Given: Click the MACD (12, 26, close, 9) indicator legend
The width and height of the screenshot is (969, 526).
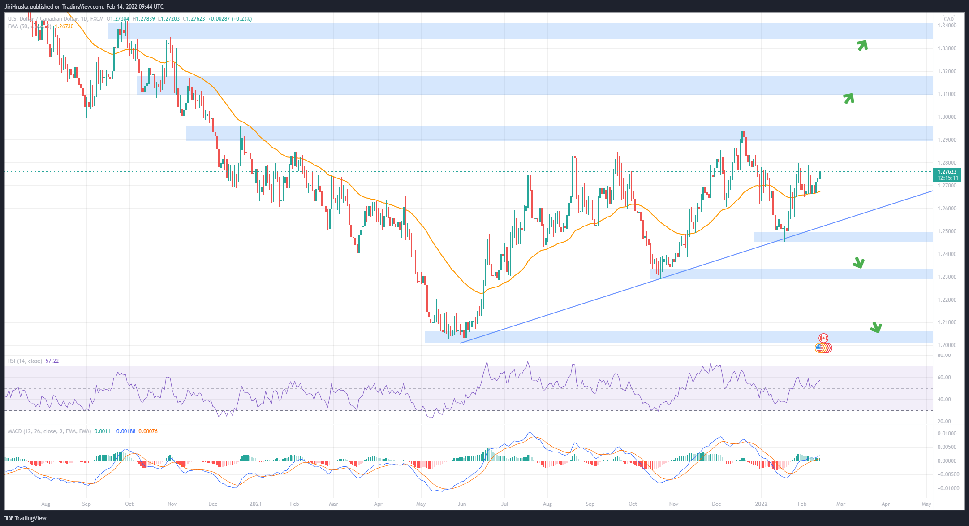Looking at the screenshot, I should (49, 431).
